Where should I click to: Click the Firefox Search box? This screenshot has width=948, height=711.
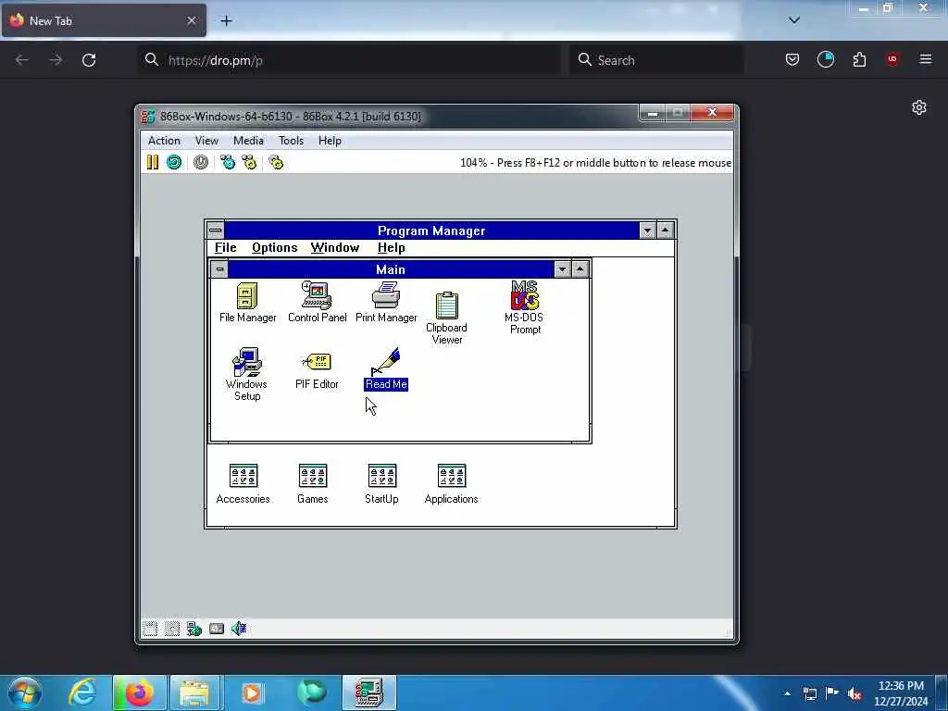pyautogui.click(x=656, y=60)
